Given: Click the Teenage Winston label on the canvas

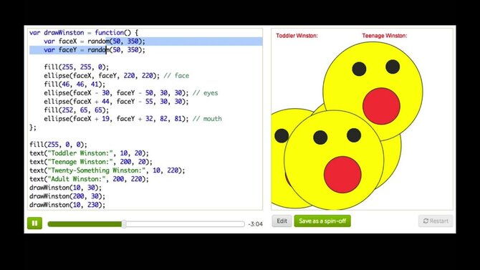Looking at the screenshot, I should (x=385, y=36).
